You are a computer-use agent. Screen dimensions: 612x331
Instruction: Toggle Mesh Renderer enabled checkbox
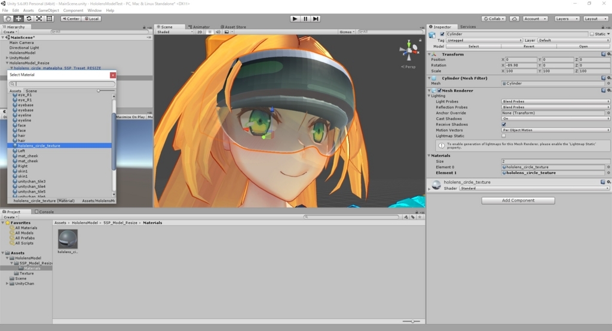(x=439, y=90)
